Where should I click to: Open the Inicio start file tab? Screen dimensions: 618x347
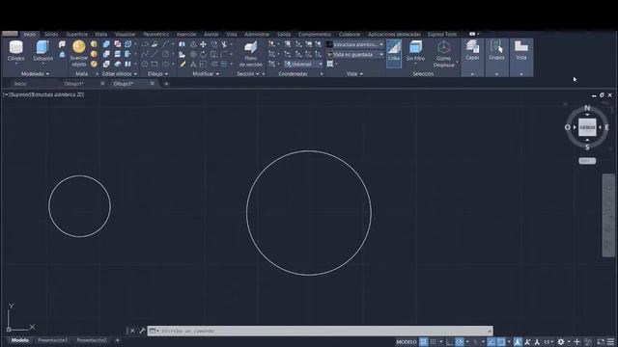point(20,84)
